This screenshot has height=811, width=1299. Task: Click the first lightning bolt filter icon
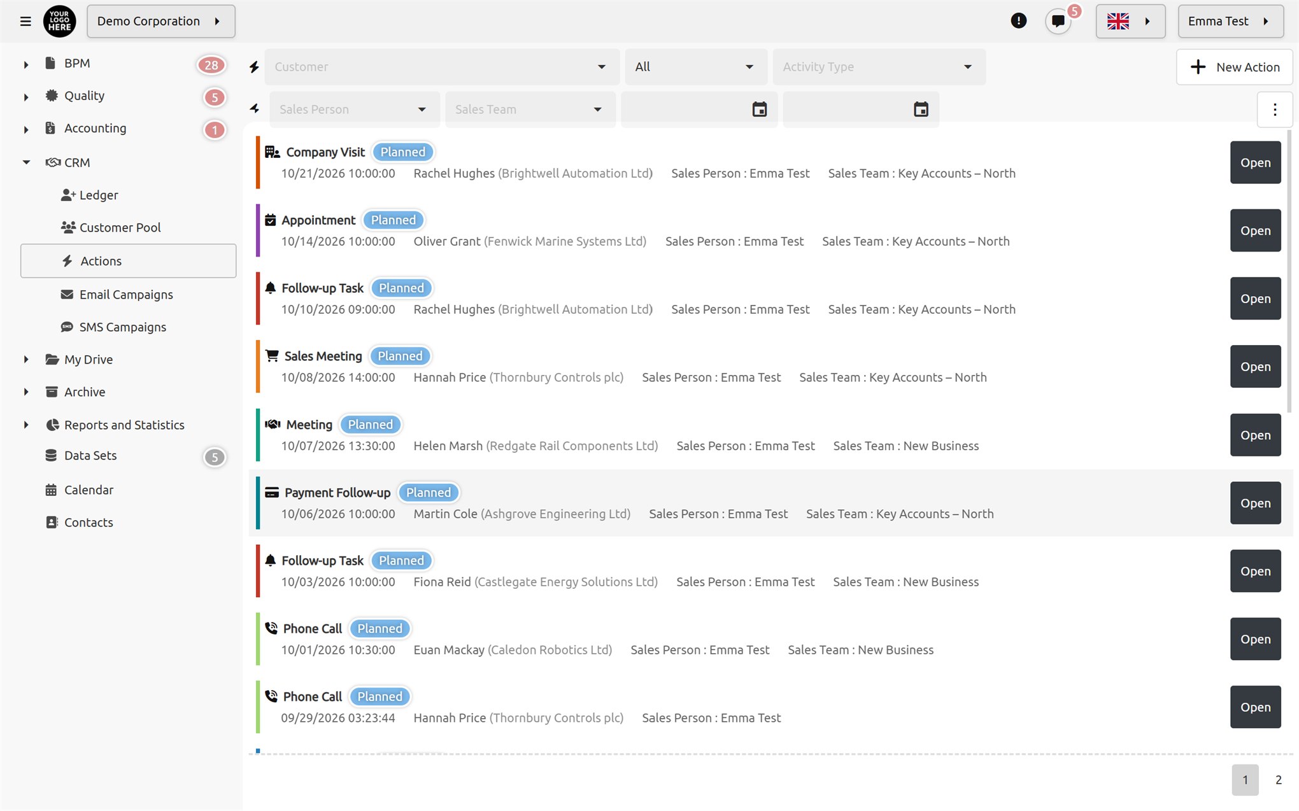[254, 67]
